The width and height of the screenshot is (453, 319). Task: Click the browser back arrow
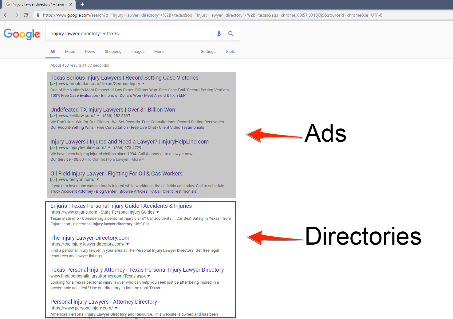pos(6,15)
